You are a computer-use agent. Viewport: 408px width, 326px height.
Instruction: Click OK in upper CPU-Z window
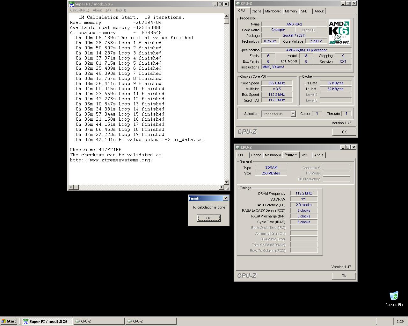click(344, 132)
